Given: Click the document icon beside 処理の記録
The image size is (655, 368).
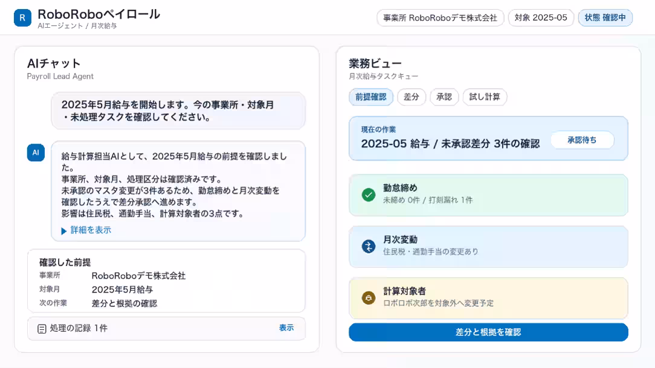Looking at the screenshot, I should (x=42, y=329).
